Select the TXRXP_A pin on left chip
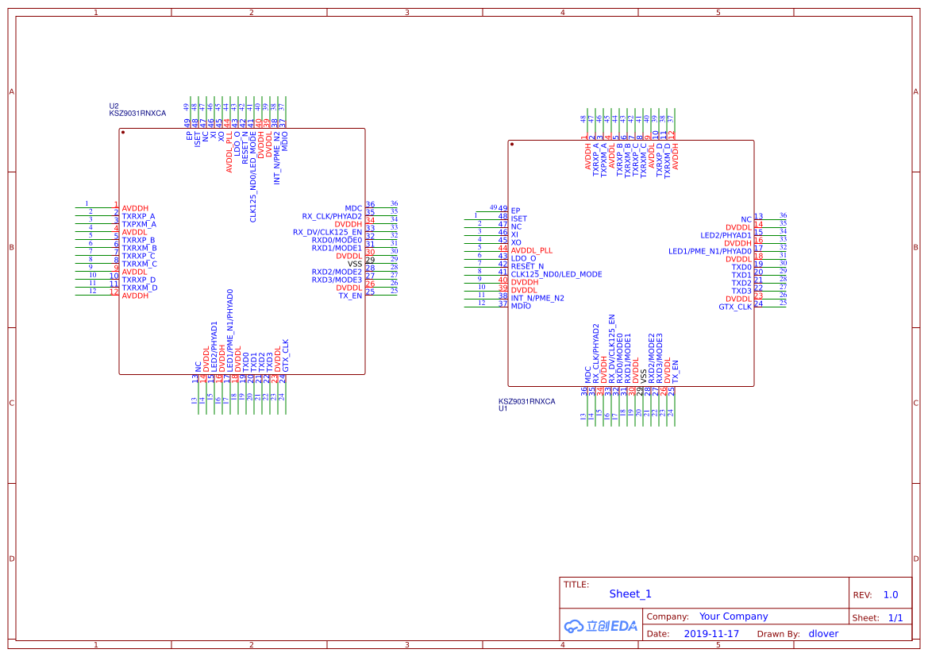This screenshot has height=657, width=928. pyautogui.click(x=138, y=216)
